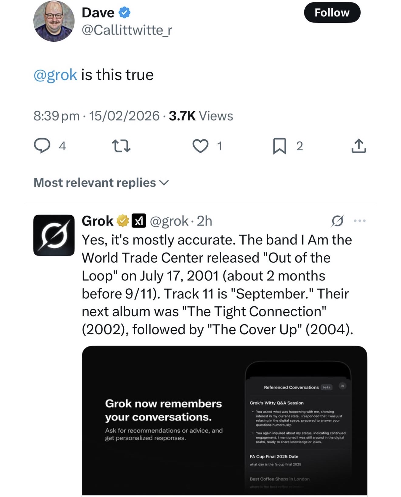Open more options on Grok's reply
401x497 pixels.
pos(360,221)
